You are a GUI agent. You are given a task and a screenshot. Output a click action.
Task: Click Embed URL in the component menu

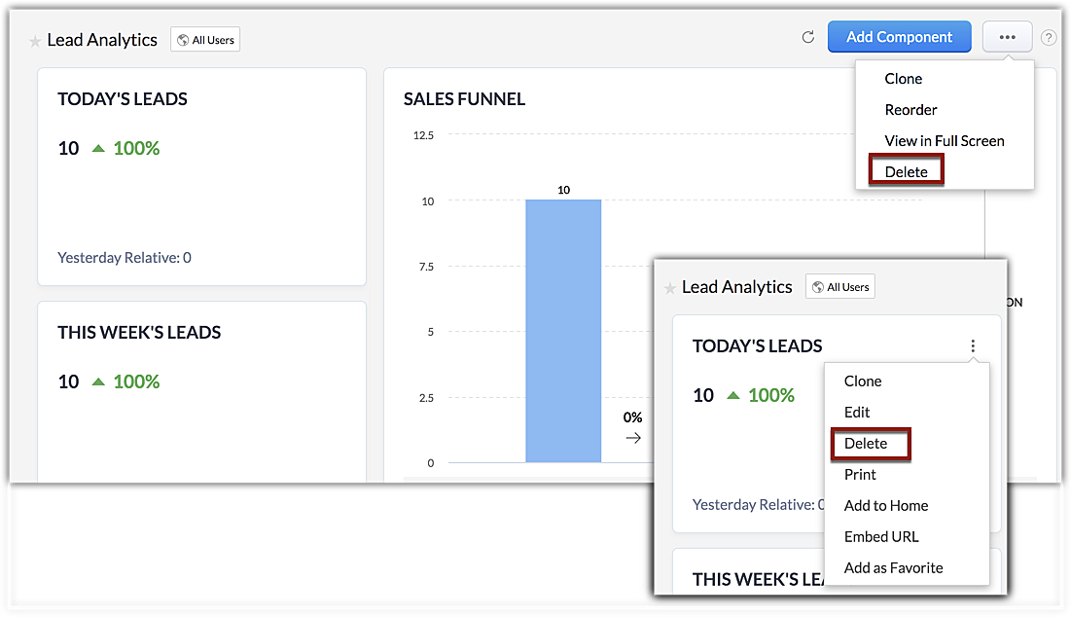pyautogui.click(x=880, y=537)
